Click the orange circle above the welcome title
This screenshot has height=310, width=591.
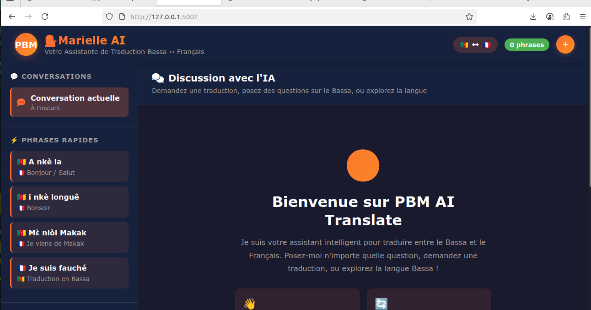coord(363,165)
